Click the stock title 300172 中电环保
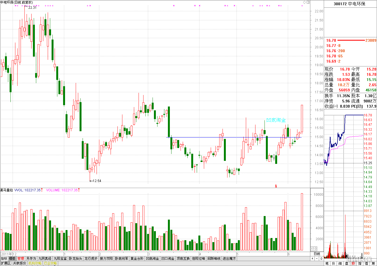The width and height of the screenshot is (377, 266). tap(350, 4)
